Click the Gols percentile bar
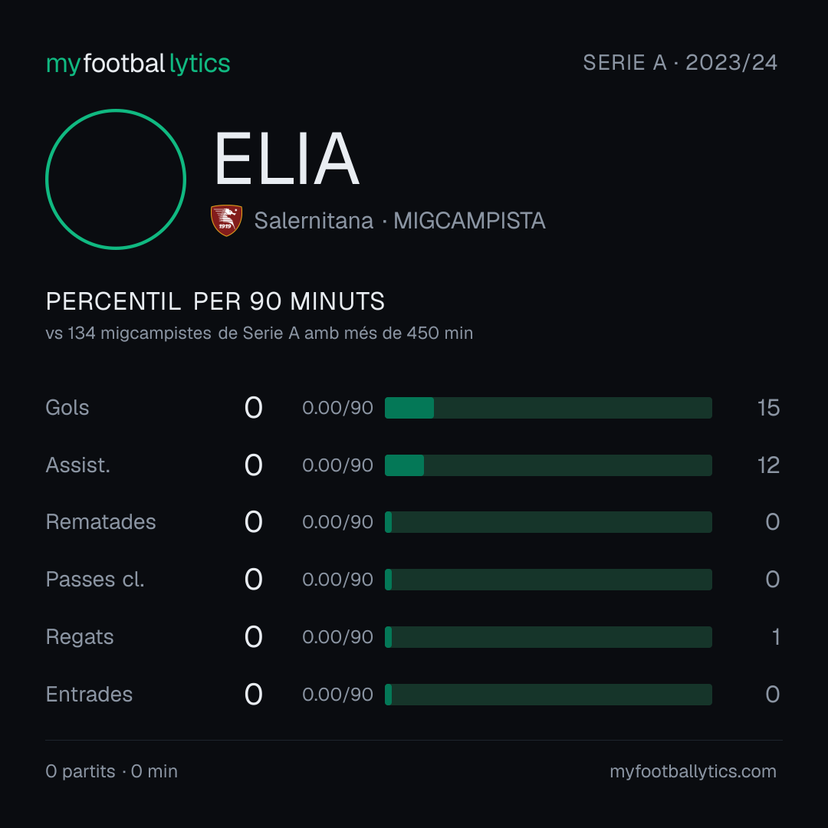 click(x=548, y=408)
